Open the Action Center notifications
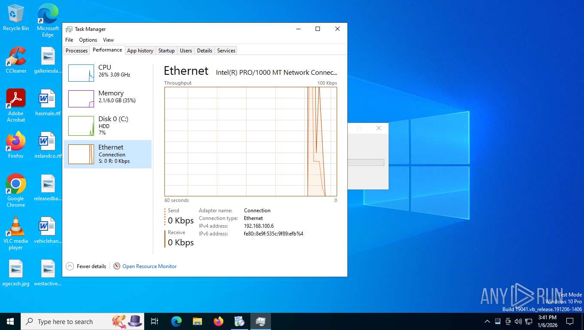 coord(570,321)
